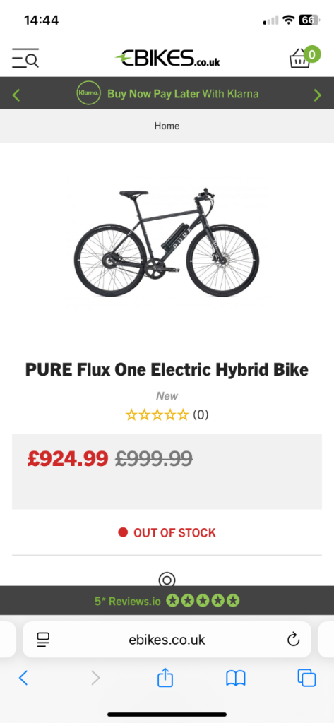Screen dimensions: 334x723
Task: Open the menu and search icon
Action: [x=25, y=58]
